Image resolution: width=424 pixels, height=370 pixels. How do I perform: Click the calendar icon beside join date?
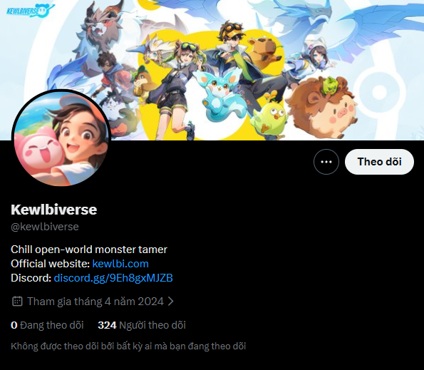coord(17,302)
